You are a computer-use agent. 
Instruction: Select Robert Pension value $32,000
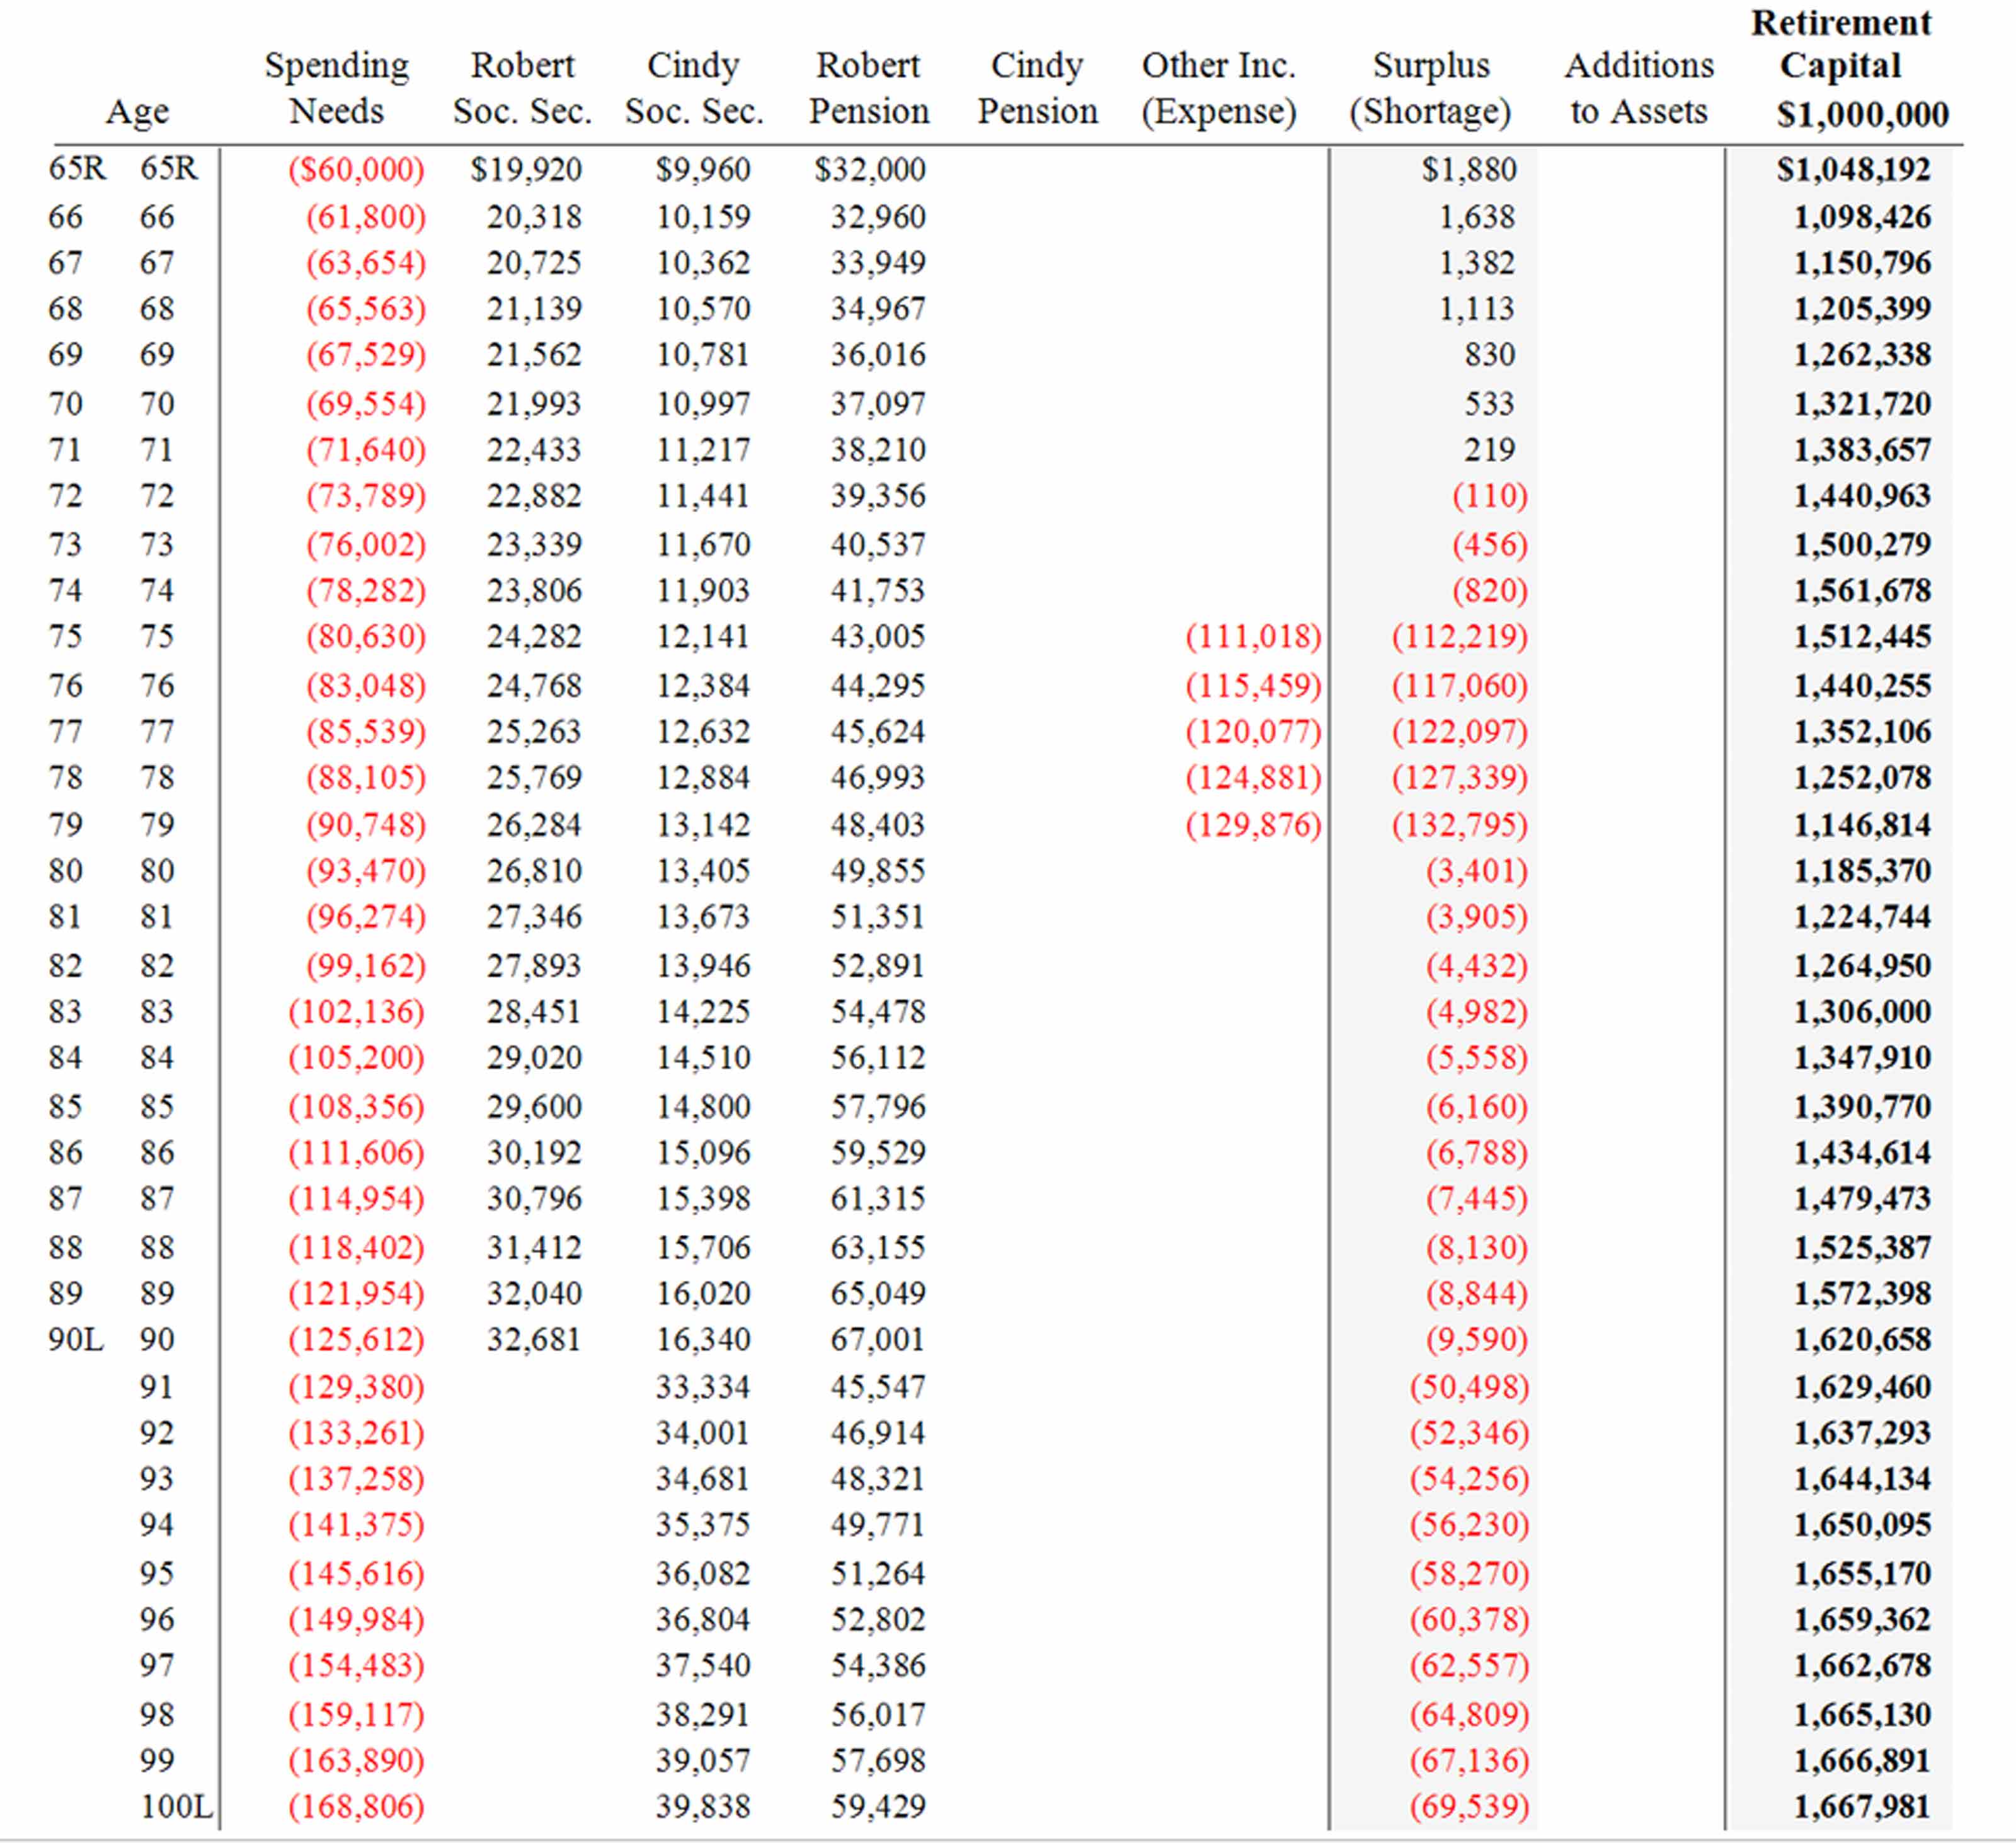[x=870, y=169]
